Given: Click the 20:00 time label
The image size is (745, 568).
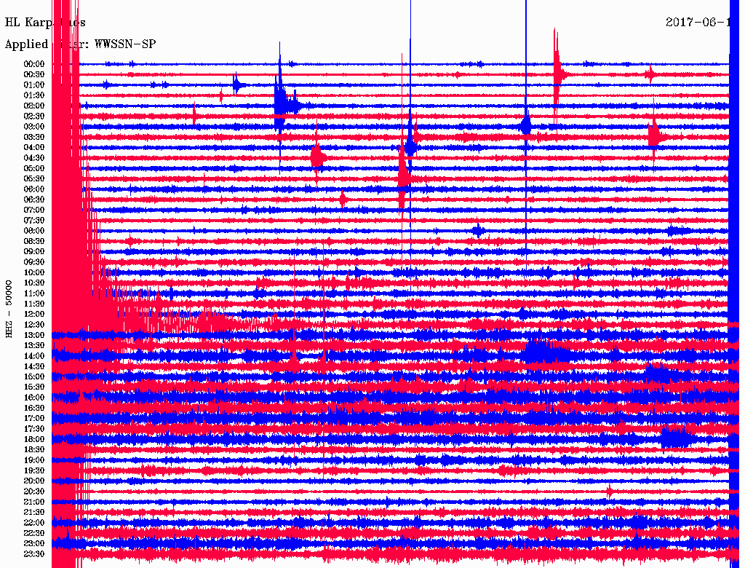Looking at the screenshot, I should pyautogui.click(x=34, y=481).
